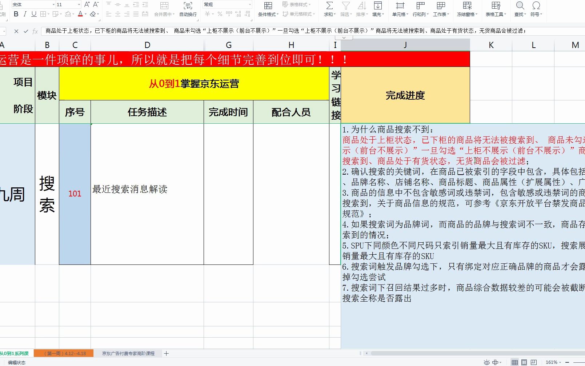Zoom out with the minus button
Viewport: 585px width, 366px height.
567,362
